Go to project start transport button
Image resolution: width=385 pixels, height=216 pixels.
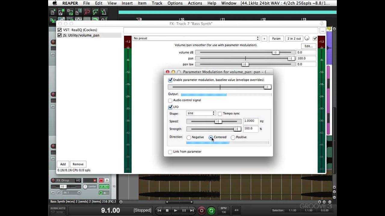click(x=159, y=211)
